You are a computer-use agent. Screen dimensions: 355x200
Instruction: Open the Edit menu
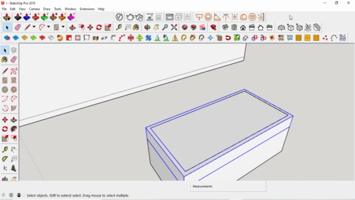[x=13, y=9]
